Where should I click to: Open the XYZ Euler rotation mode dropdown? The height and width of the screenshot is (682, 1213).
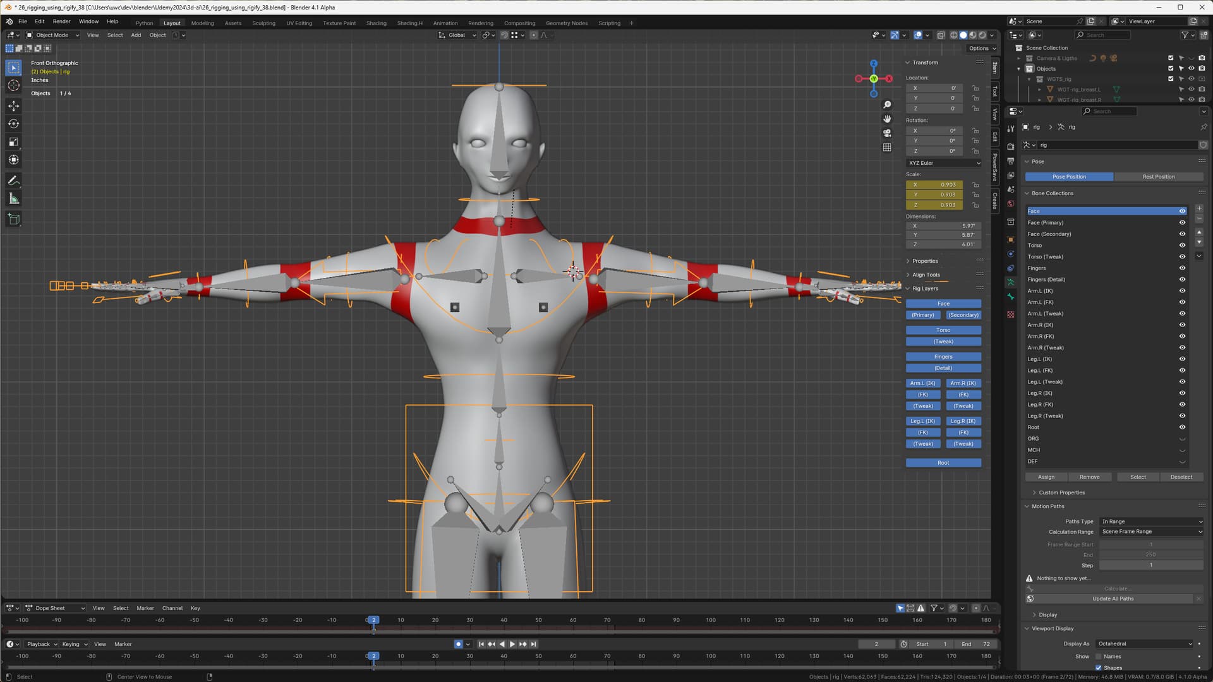(944, 163)
